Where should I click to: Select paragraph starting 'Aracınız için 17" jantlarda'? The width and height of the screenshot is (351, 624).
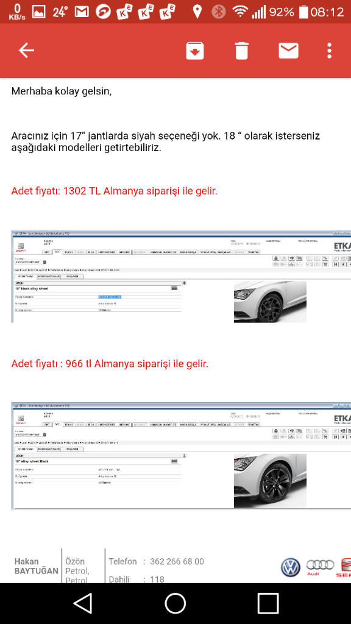[166, 141]
